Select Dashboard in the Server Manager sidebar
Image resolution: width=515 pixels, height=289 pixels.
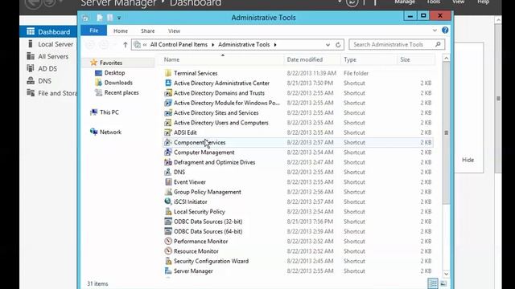[48, 32]
